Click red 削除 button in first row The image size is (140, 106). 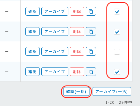click(x=77, y=11)
